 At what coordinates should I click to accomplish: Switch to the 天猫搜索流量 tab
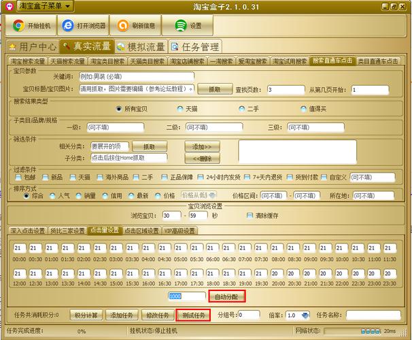pyautogui.click(x=67, y=61)
